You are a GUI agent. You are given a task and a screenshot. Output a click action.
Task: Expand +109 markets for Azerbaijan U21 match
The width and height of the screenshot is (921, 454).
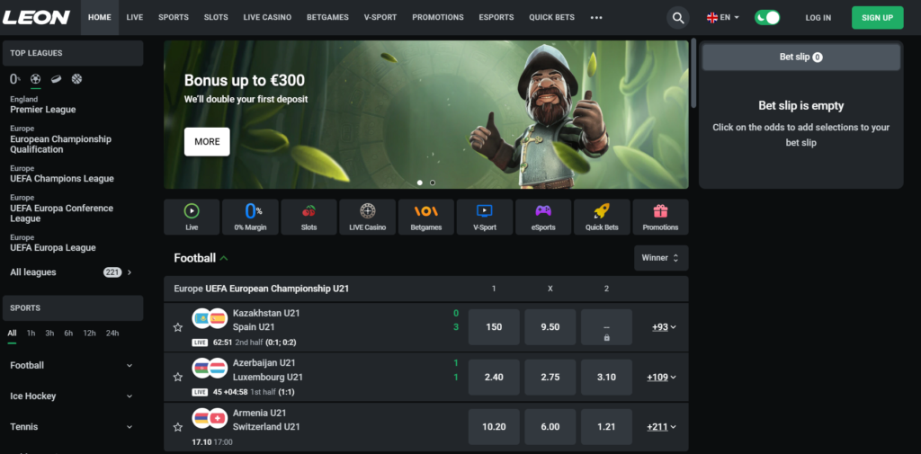click(662, 377)
